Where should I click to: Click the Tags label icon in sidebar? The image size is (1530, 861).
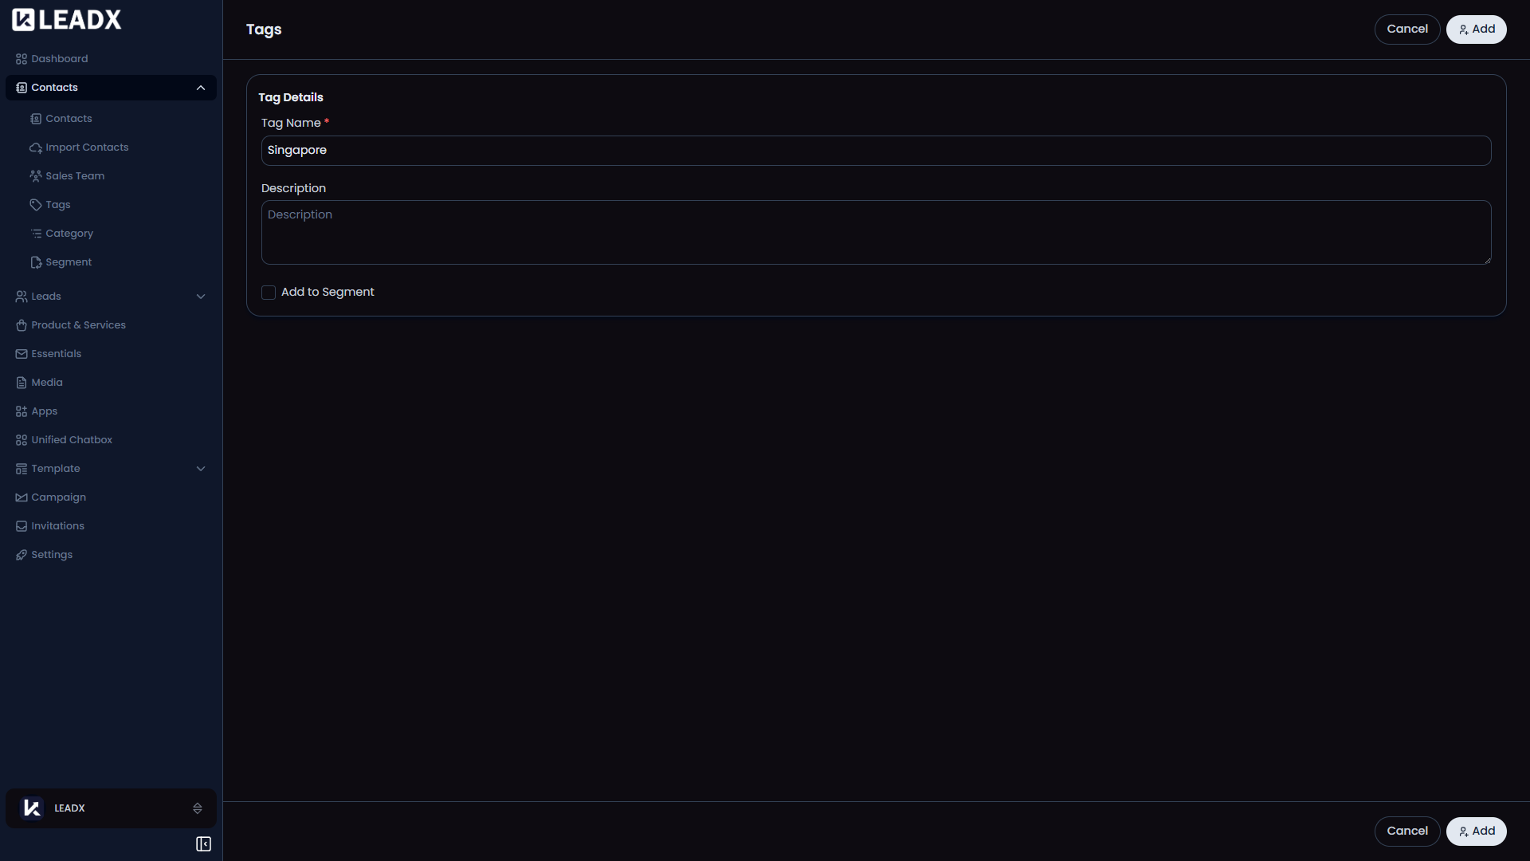coord(36,205)
